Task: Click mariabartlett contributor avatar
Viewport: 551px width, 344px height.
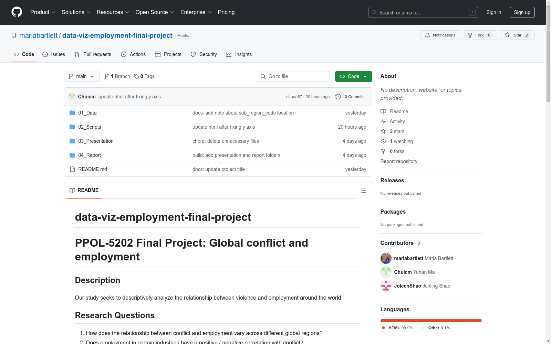Action: click(386, 258)
